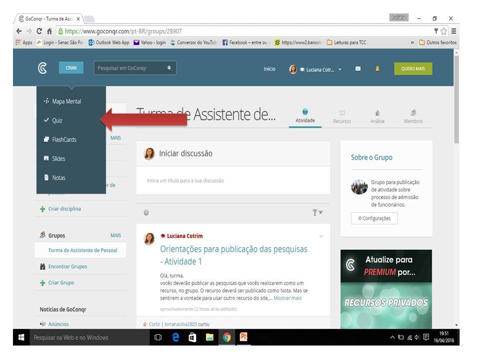The height and width of the screenshot is (359, 479).
Task: Click the system tray volume icon
Action: tap(417, 338)
